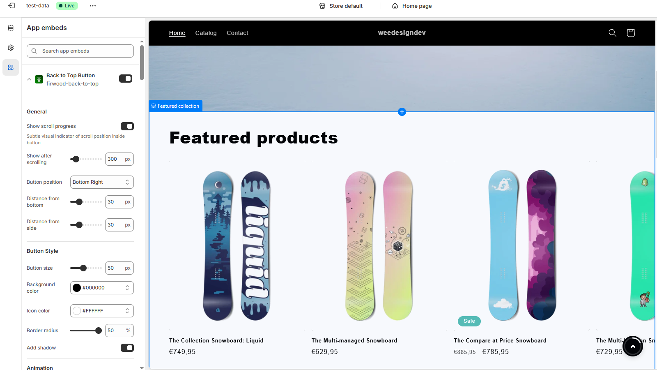Click the back-to-top arrow button in preview

point(633,347)
